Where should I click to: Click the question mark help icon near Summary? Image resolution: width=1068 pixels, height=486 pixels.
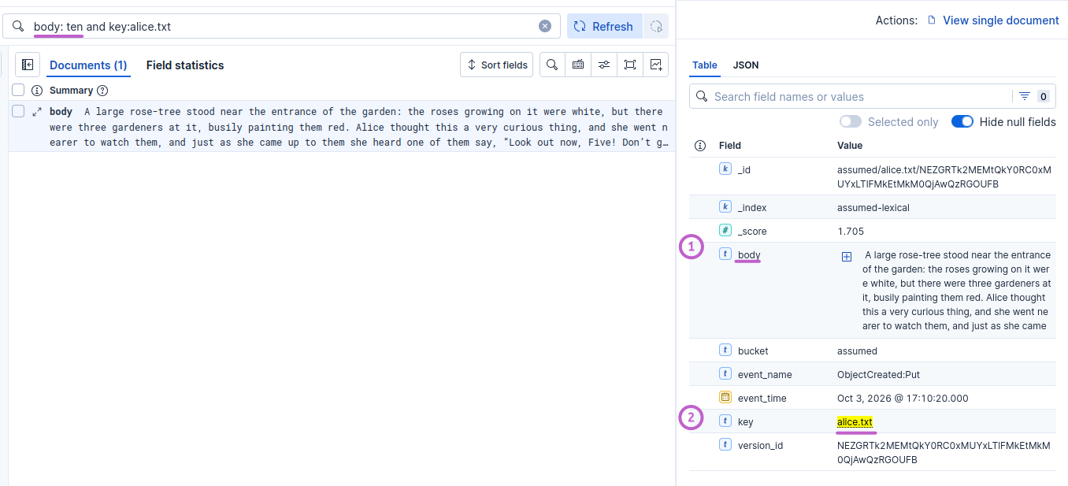102,91
